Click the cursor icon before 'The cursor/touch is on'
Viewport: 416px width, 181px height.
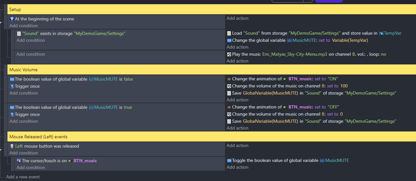click(19, 161)
